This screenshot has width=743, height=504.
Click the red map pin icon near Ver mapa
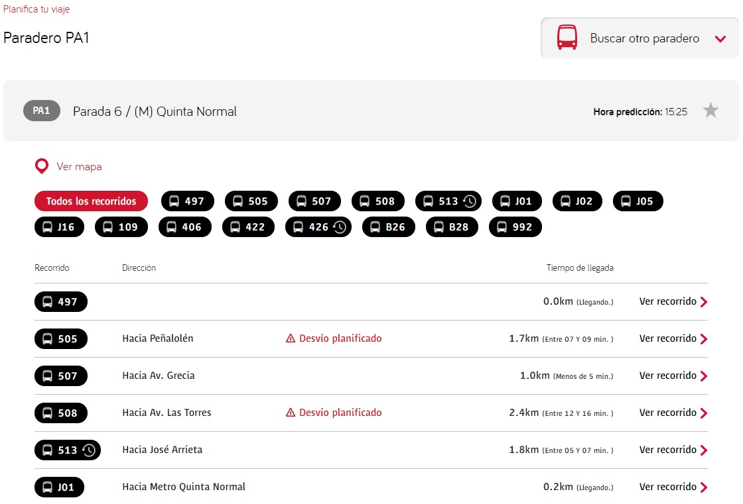point(41,166)
